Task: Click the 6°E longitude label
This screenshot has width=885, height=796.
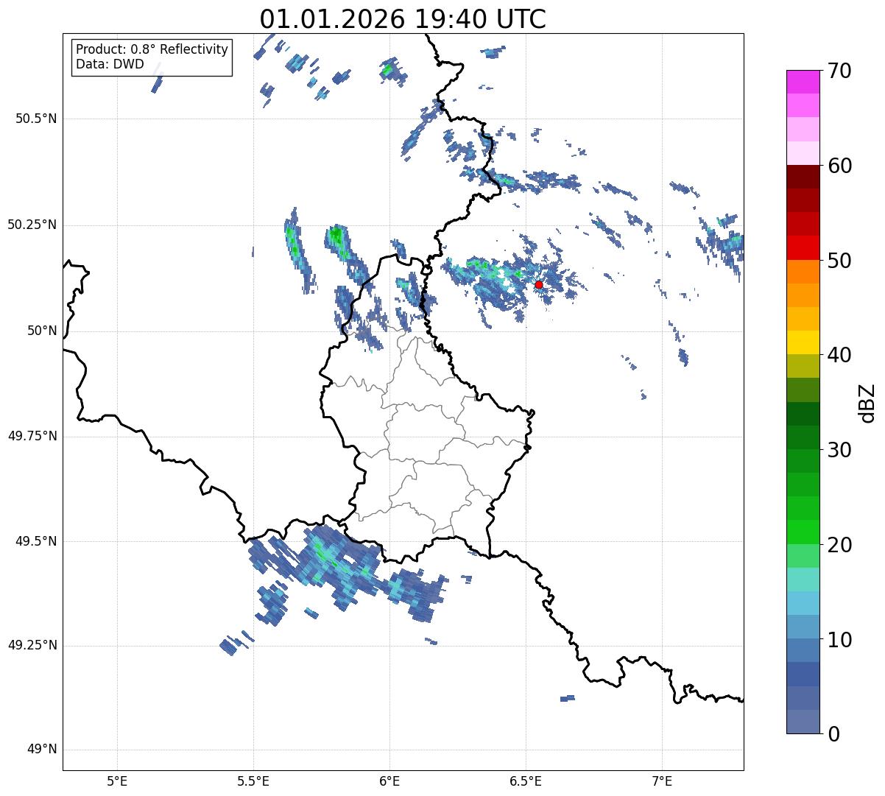Action: tap(389, 781)
